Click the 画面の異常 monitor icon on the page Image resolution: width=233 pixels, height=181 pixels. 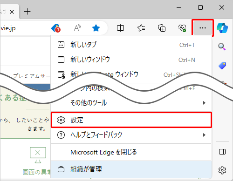[x=38, y=155]
